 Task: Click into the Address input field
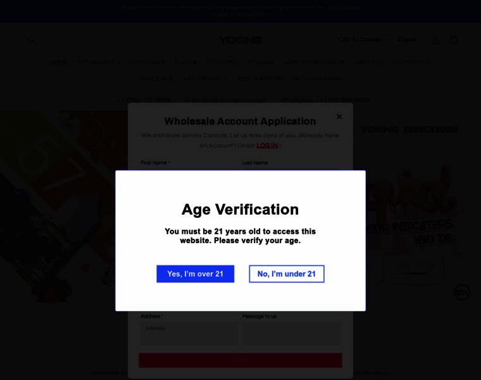tap(189, 332)
